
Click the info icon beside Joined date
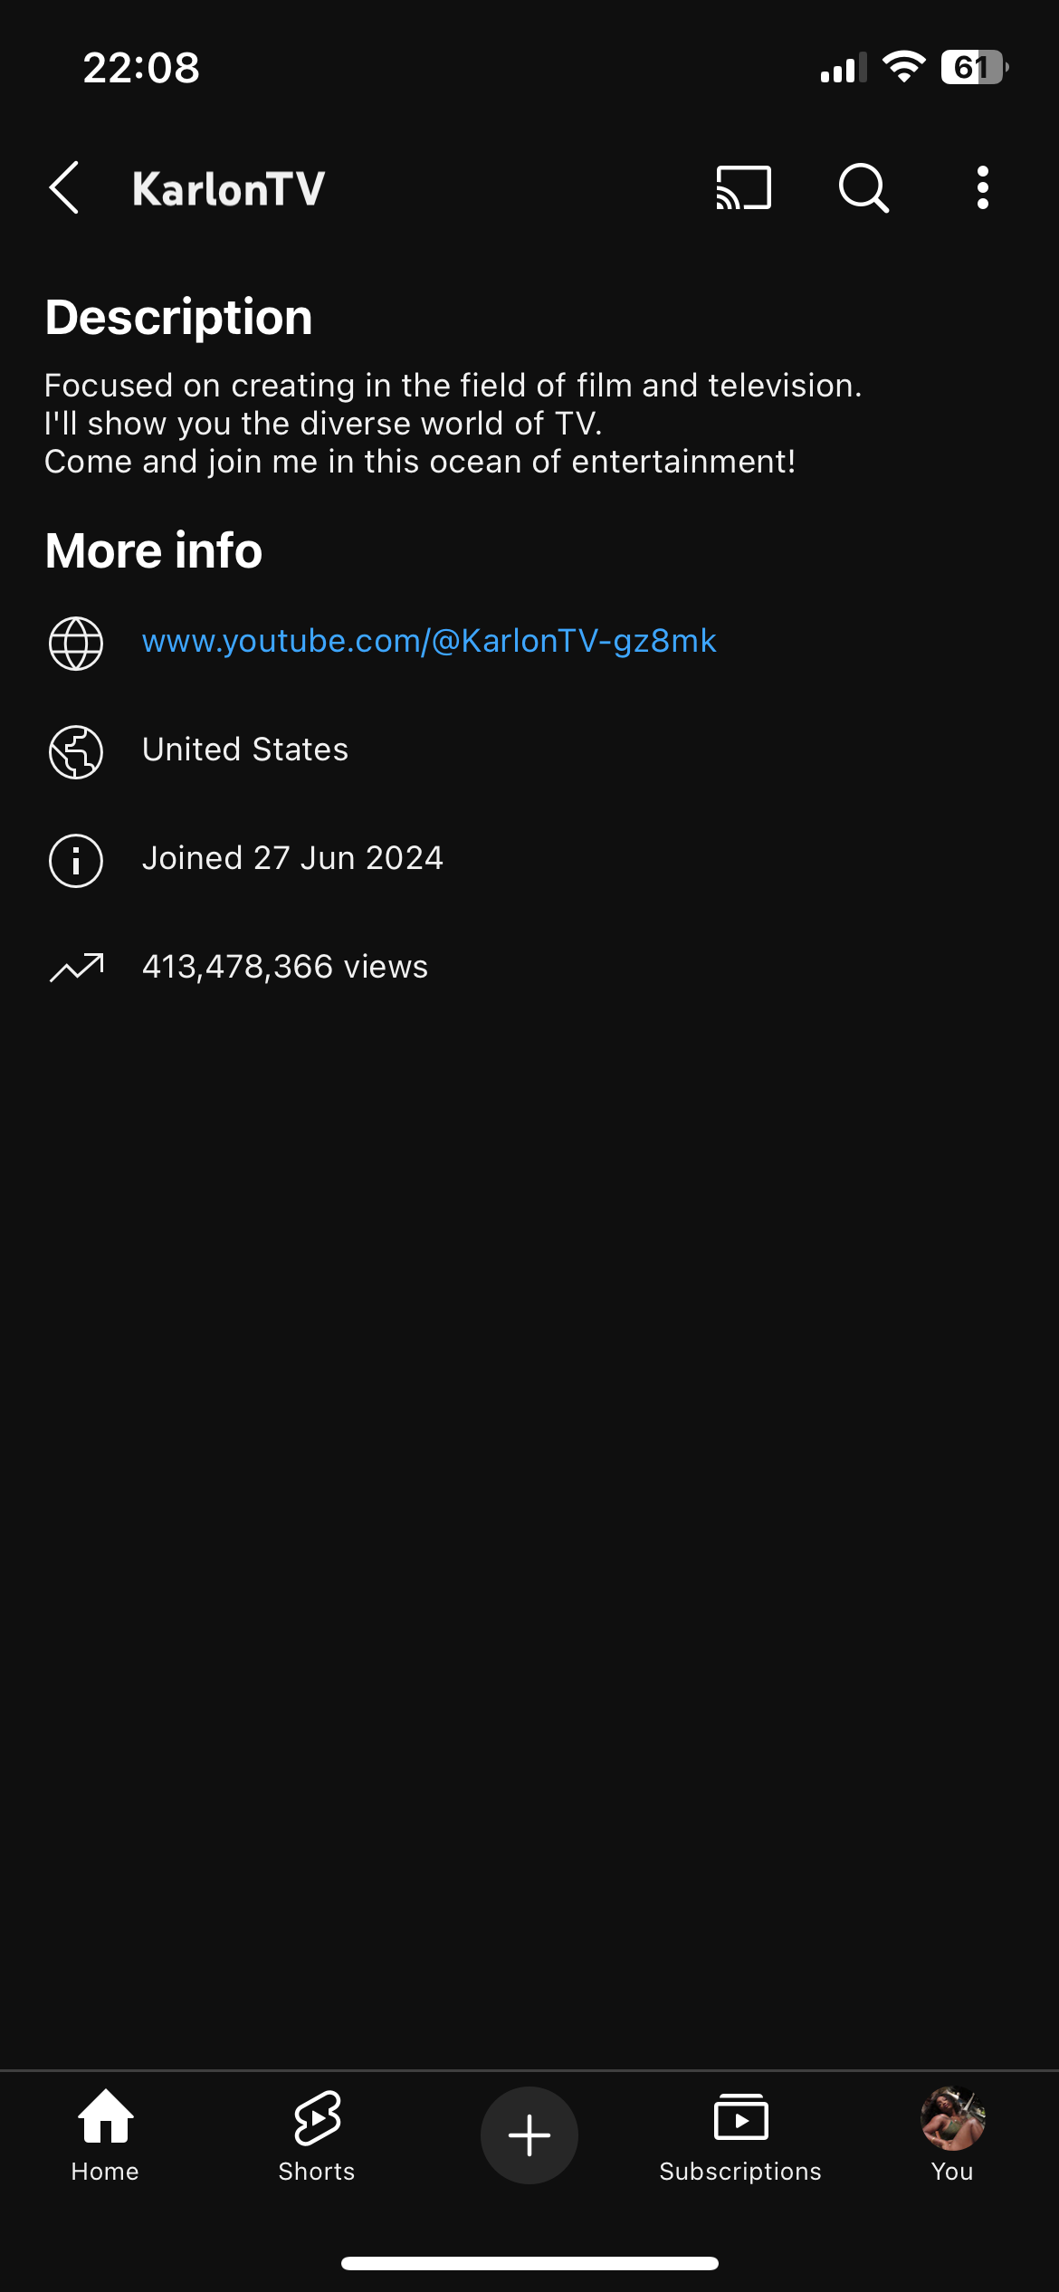(76, 860)
